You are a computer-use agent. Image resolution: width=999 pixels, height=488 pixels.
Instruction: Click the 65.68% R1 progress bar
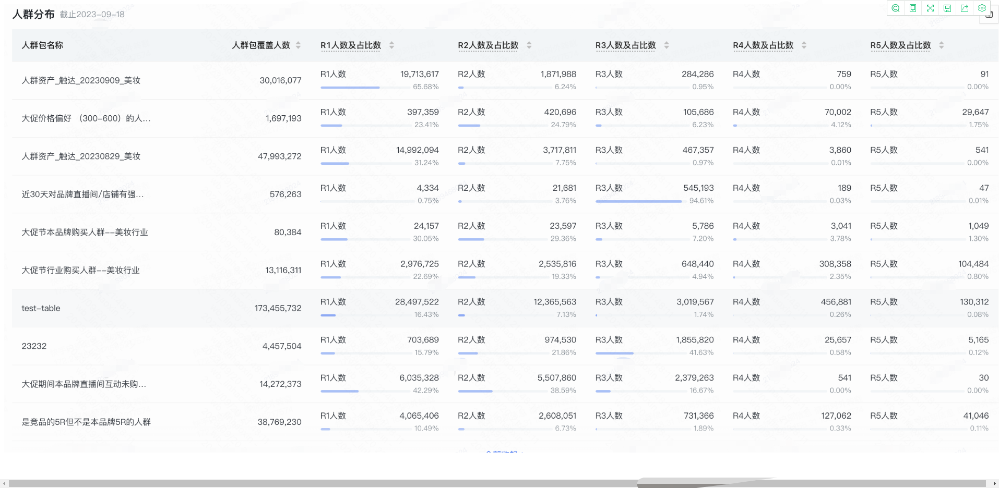point(350,88)
